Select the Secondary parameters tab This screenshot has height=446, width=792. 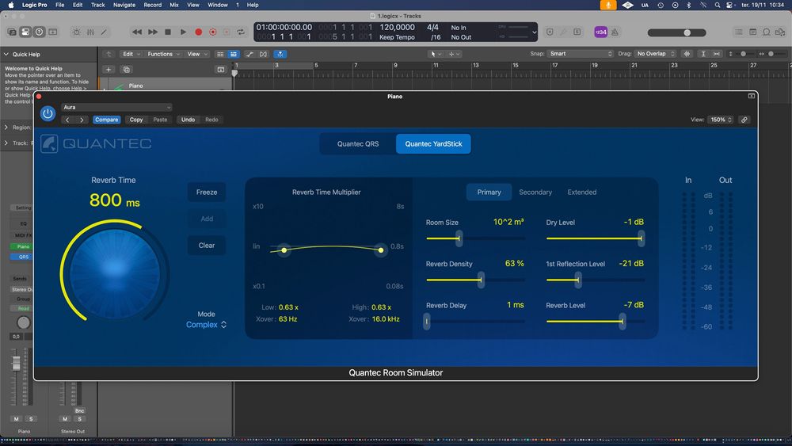pos(535,193)
